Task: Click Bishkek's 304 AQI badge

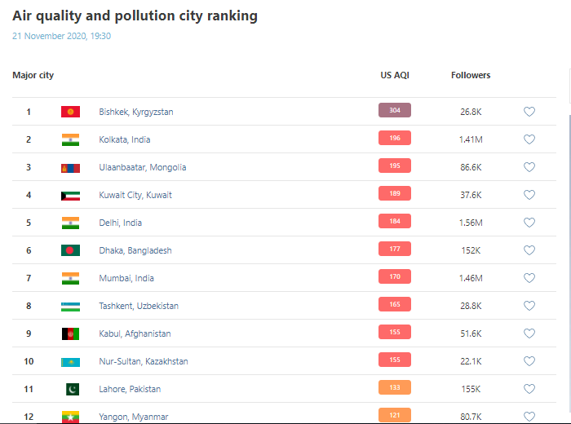Action: coord(395,111)
